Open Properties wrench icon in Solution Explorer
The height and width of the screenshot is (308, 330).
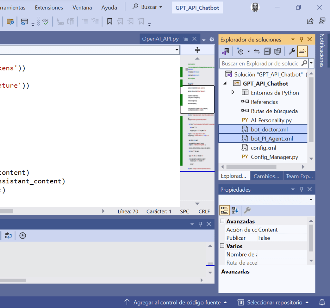pos(292,51)
